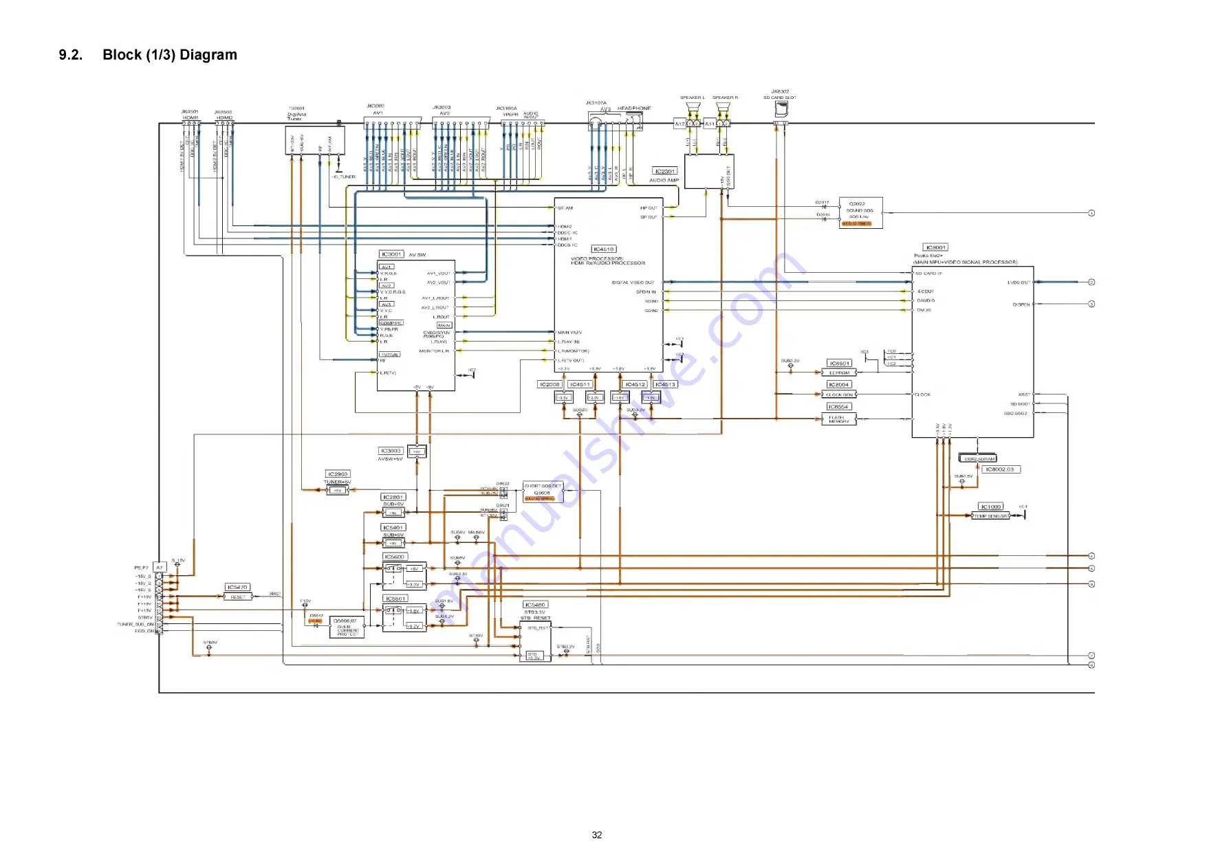Click the STB_RST pin label
The width and height of the screenshot is (1229, 868).
(x=538, y=627)
